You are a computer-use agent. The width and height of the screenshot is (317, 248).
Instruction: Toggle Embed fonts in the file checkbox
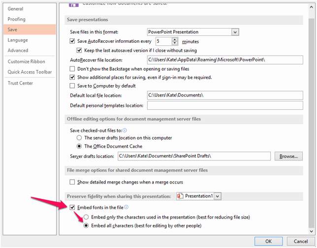click(72, 208)
